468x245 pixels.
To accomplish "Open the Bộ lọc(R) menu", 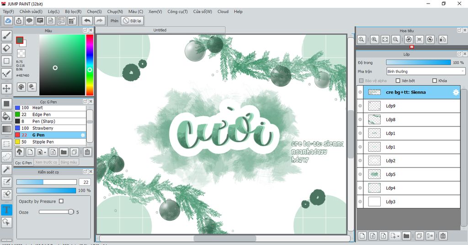I will [x=73, y=11].
